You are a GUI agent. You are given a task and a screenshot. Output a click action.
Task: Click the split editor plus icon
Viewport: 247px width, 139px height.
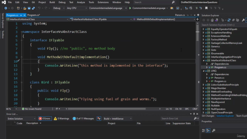[x=197, y=19]
